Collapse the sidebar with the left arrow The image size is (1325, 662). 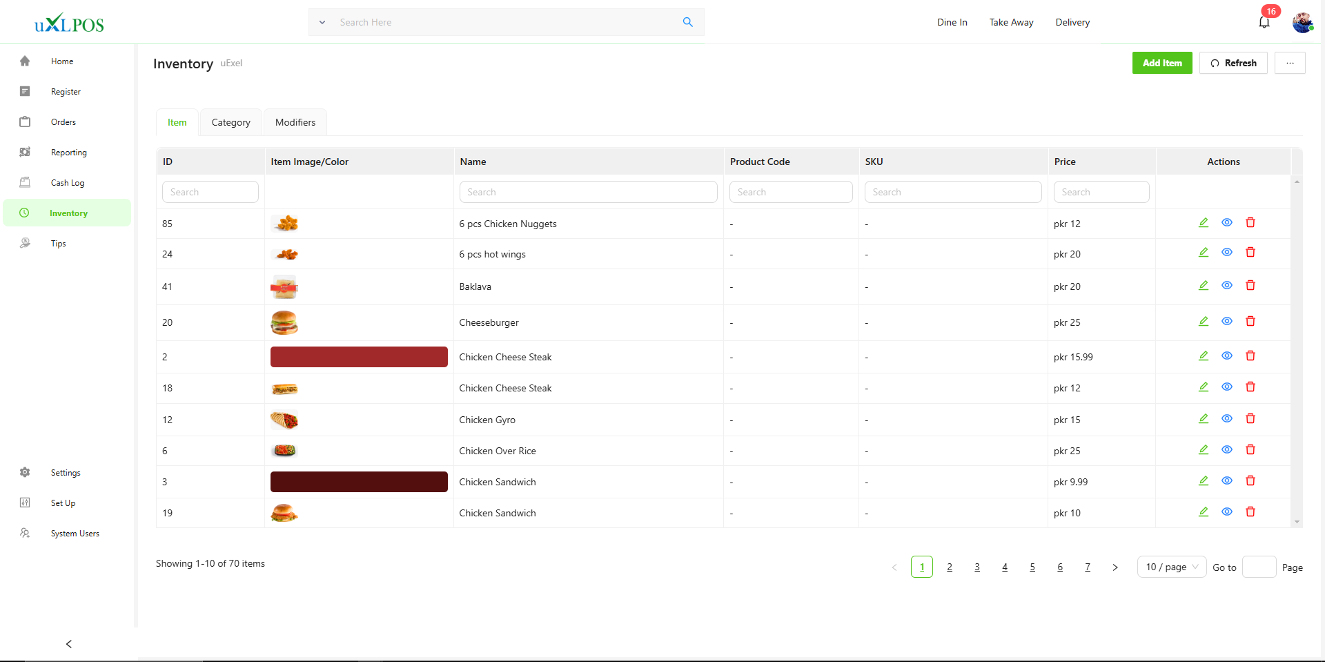(x=68, y=644)
